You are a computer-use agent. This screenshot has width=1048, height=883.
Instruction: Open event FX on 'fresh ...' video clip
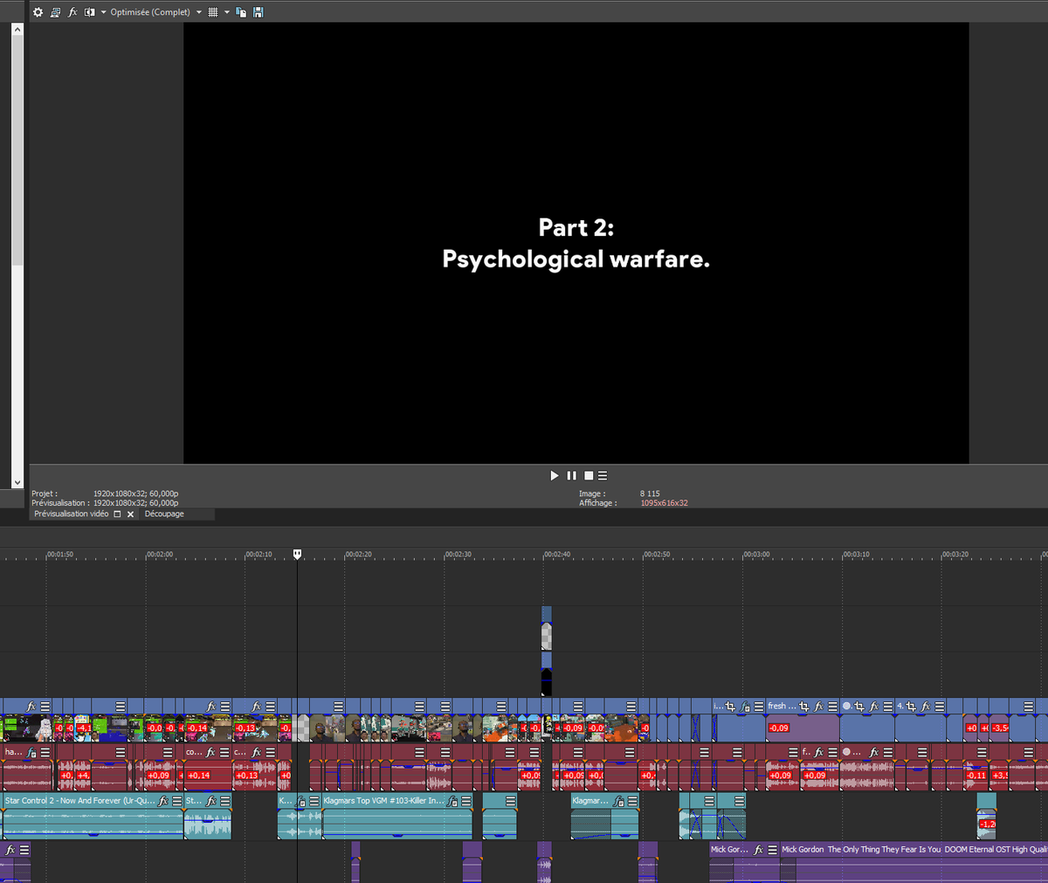[x=819, y=707]
